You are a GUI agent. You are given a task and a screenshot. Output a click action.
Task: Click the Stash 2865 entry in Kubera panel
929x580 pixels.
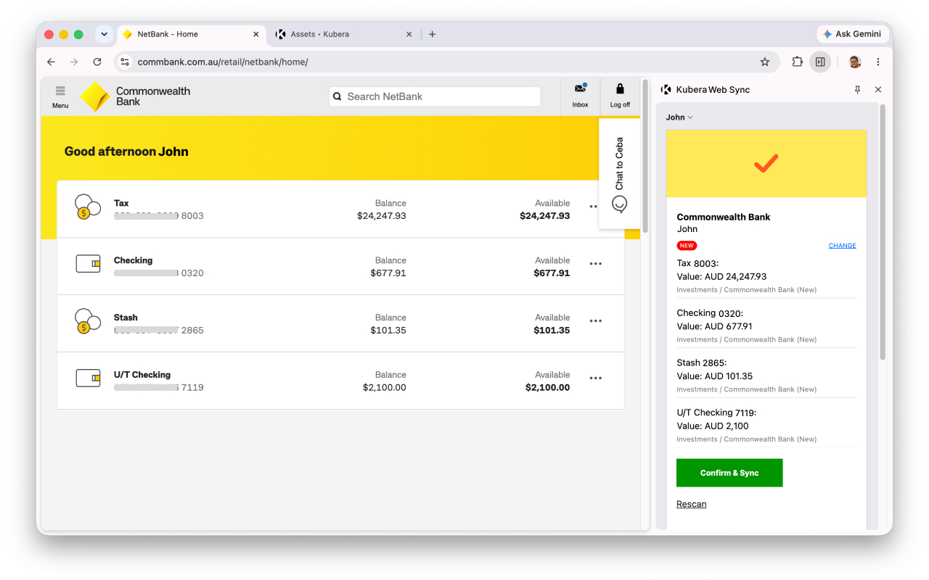(766, 376)
